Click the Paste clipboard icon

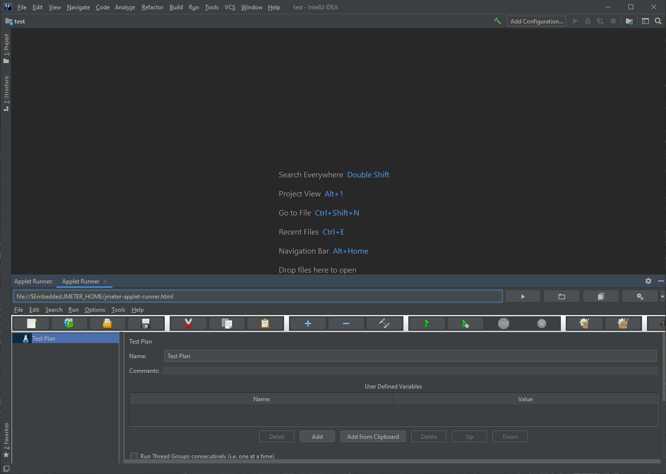pos(265,323)
